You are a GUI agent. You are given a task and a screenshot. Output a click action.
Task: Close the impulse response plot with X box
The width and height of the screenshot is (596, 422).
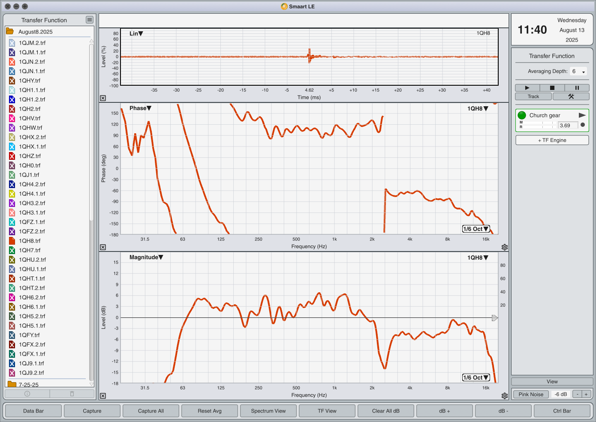(x=103, y=98)
